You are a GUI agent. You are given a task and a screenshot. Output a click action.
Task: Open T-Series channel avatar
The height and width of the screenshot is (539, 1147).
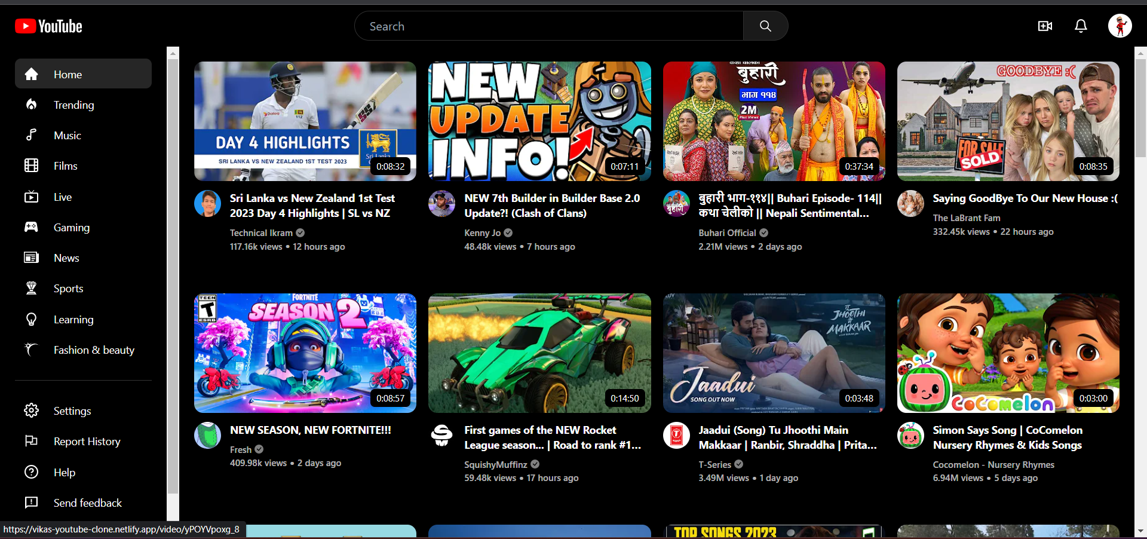[676, 436]
